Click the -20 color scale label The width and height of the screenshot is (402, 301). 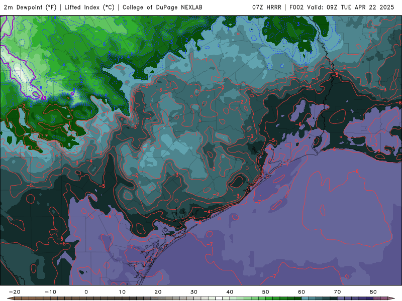click(15, 292)
